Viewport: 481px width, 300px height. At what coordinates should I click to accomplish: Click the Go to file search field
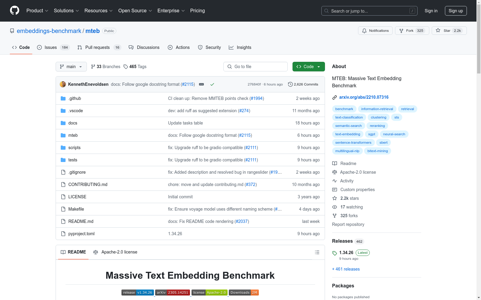[256, 67]
